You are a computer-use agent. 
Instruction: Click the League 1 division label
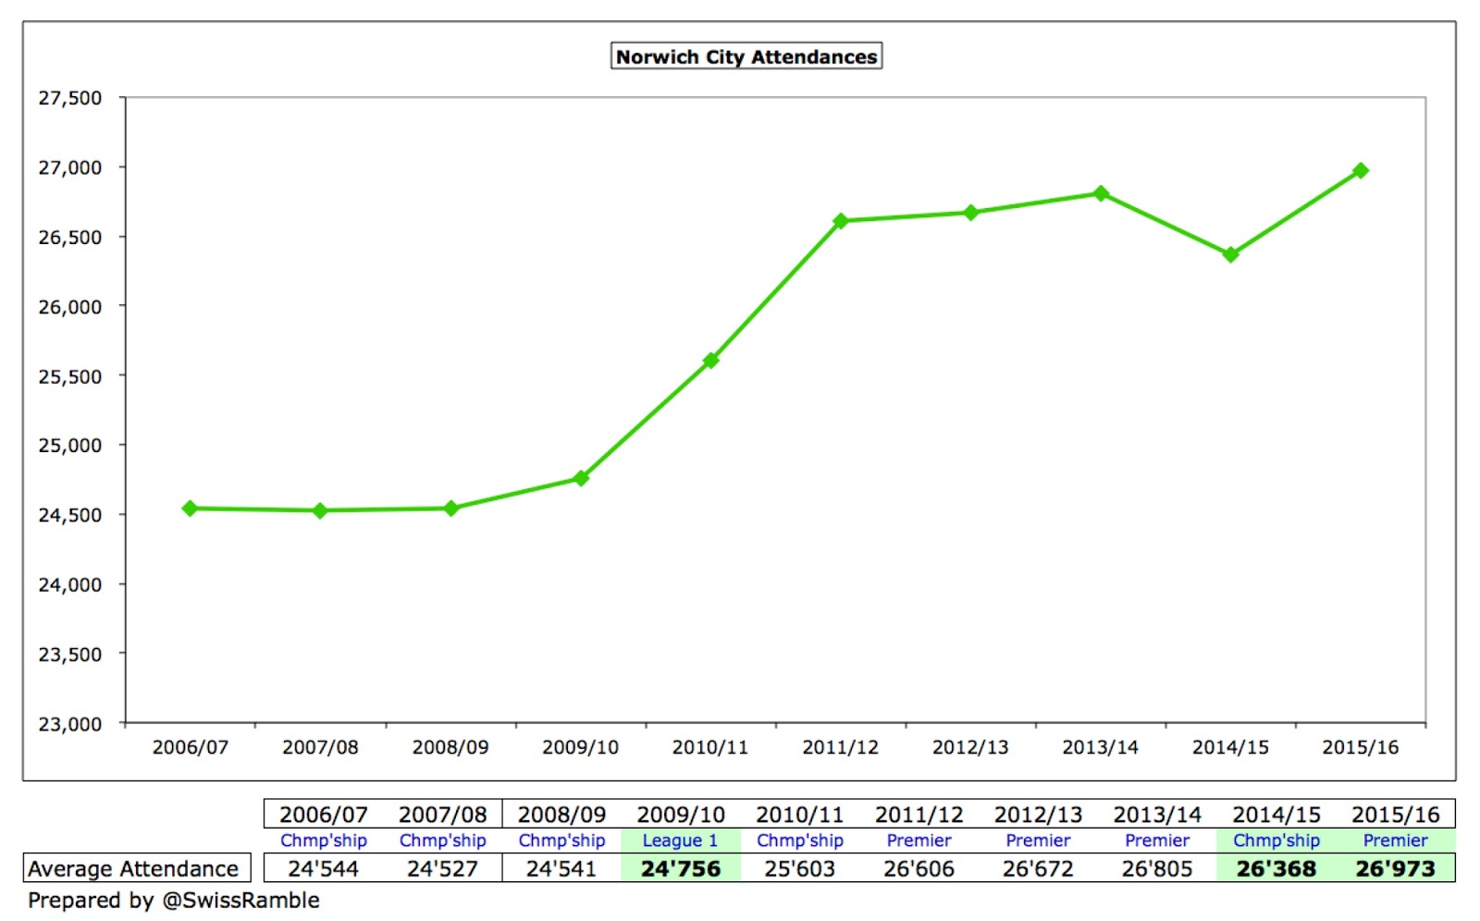coord(681,841)
